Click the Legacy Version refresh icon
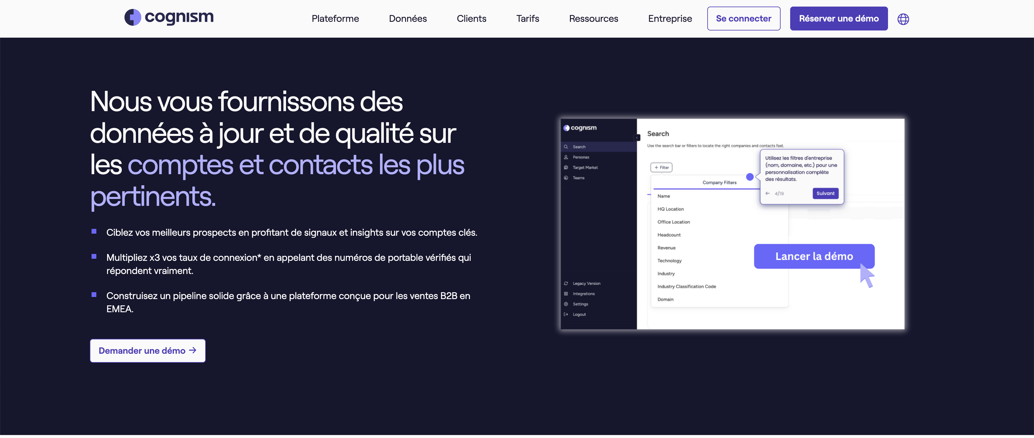Image resolution: width=1034 pixels, height=438 pixels. 566,283
